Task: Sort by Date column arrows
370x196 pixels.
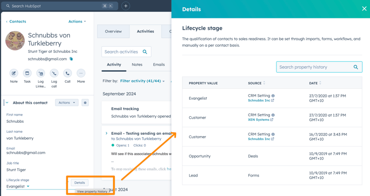Action: [320, 83]
